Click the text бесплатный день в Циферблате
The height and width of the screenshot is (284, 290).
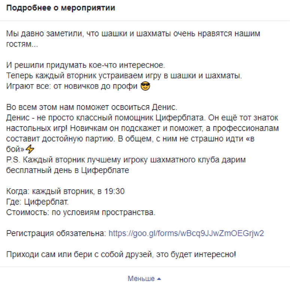click(x=67, y=170)
